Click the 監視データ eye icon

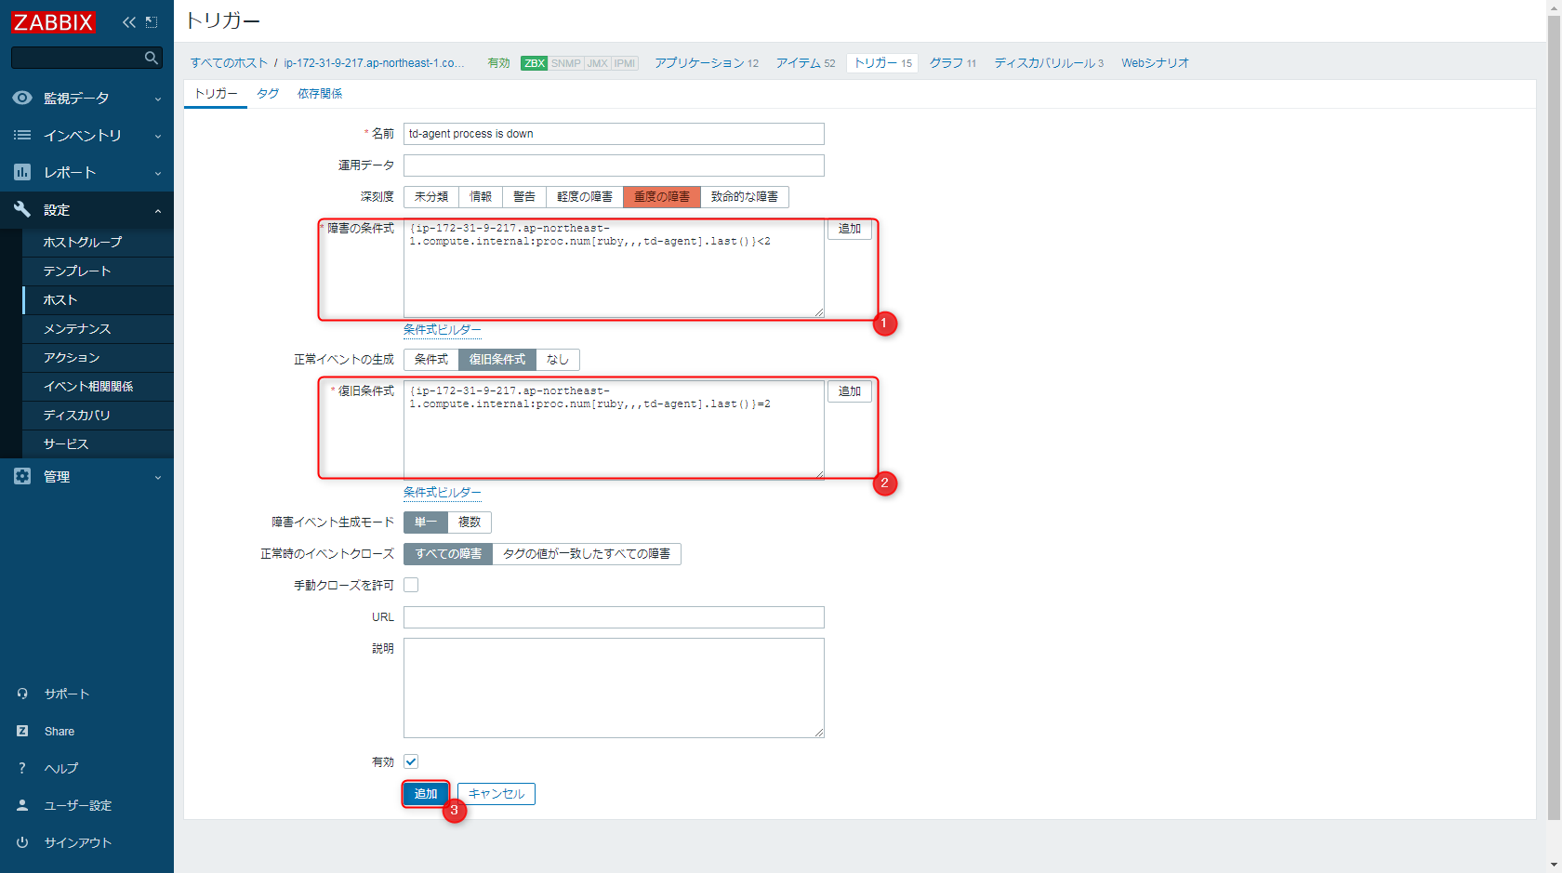[22, 98]
